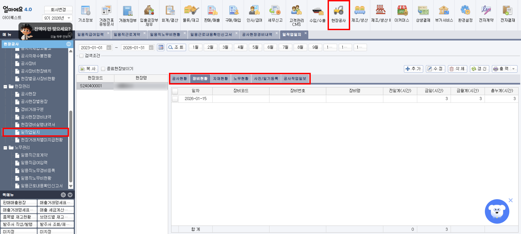521x234 pixels.
Task: Open the 기초정보 toolbar module
Action: point(86,14)
